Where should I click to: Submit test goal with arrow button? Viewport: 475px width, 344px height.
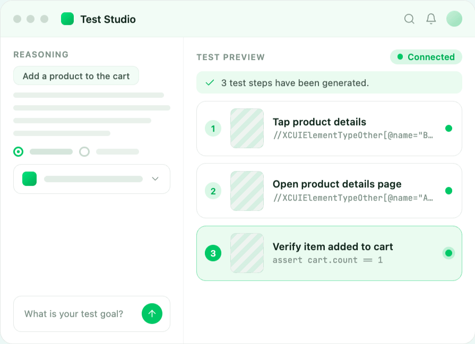tap(152, 314)
